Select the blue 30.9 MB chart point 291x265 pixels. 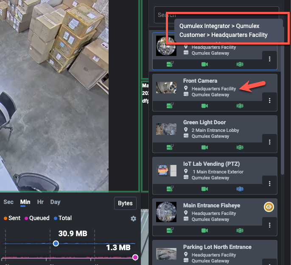pos(56,243)
